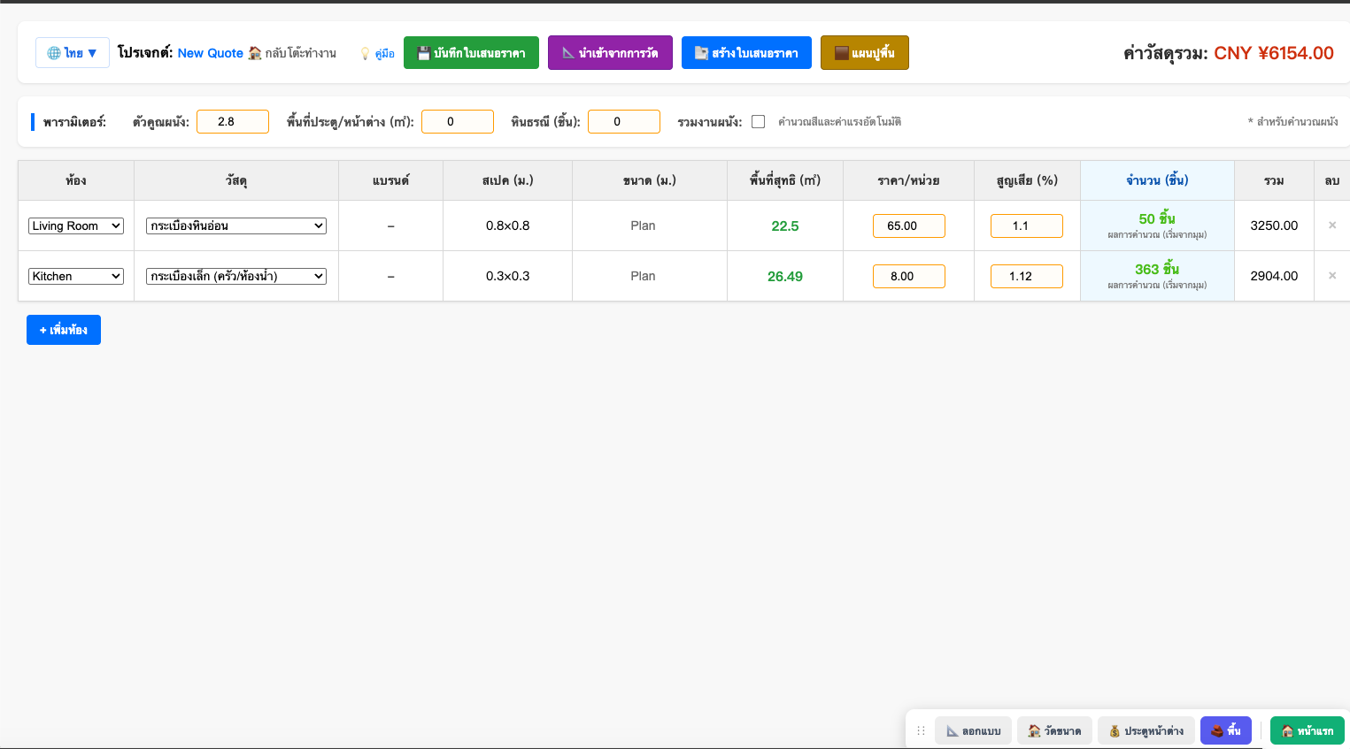Image resolution: width=1350 pixels, height=749 pixels.
Task: Switch to the พื้น floor tab
Action: tap(1226, 731)
